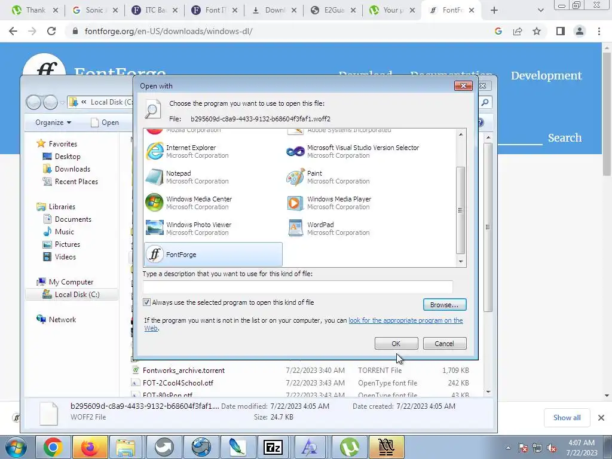Viewport: 612px width, 459px height.
Task: Open Favorites in Explorer sidebar
Action: [x=57, y=143]
